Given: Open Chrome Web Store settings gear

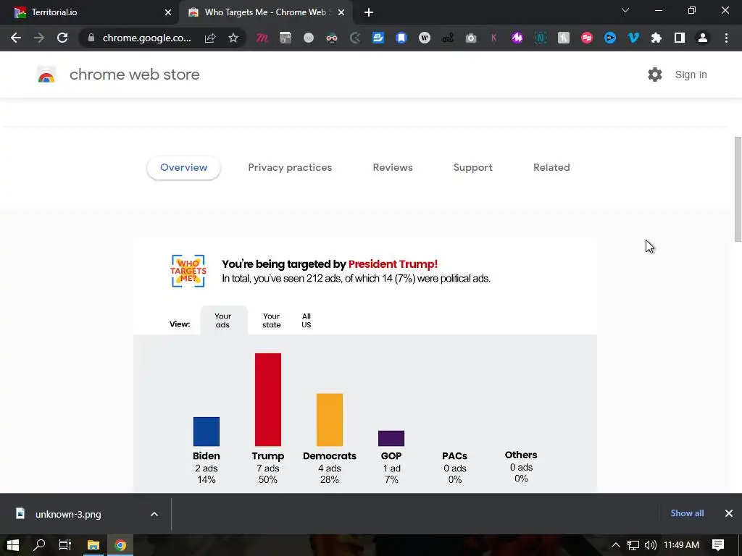Looking at the screenshot, I should tap(655, 75).
